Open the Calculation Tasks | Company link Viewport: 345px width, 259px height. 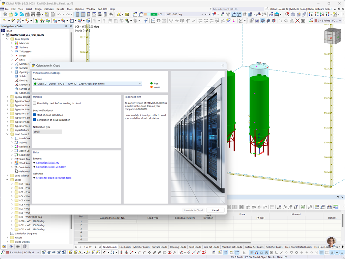click(x=51, y=167)
